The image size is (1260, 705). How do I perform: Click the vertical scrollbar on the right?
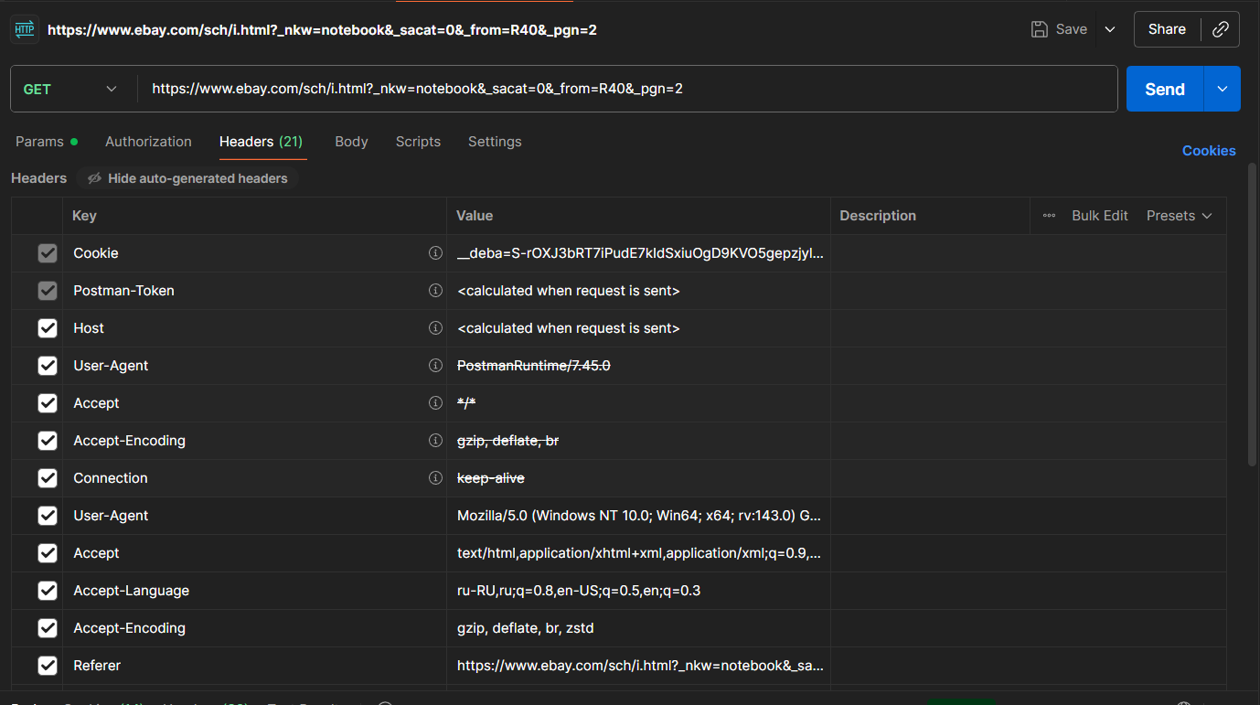(x=1252, y=315)
